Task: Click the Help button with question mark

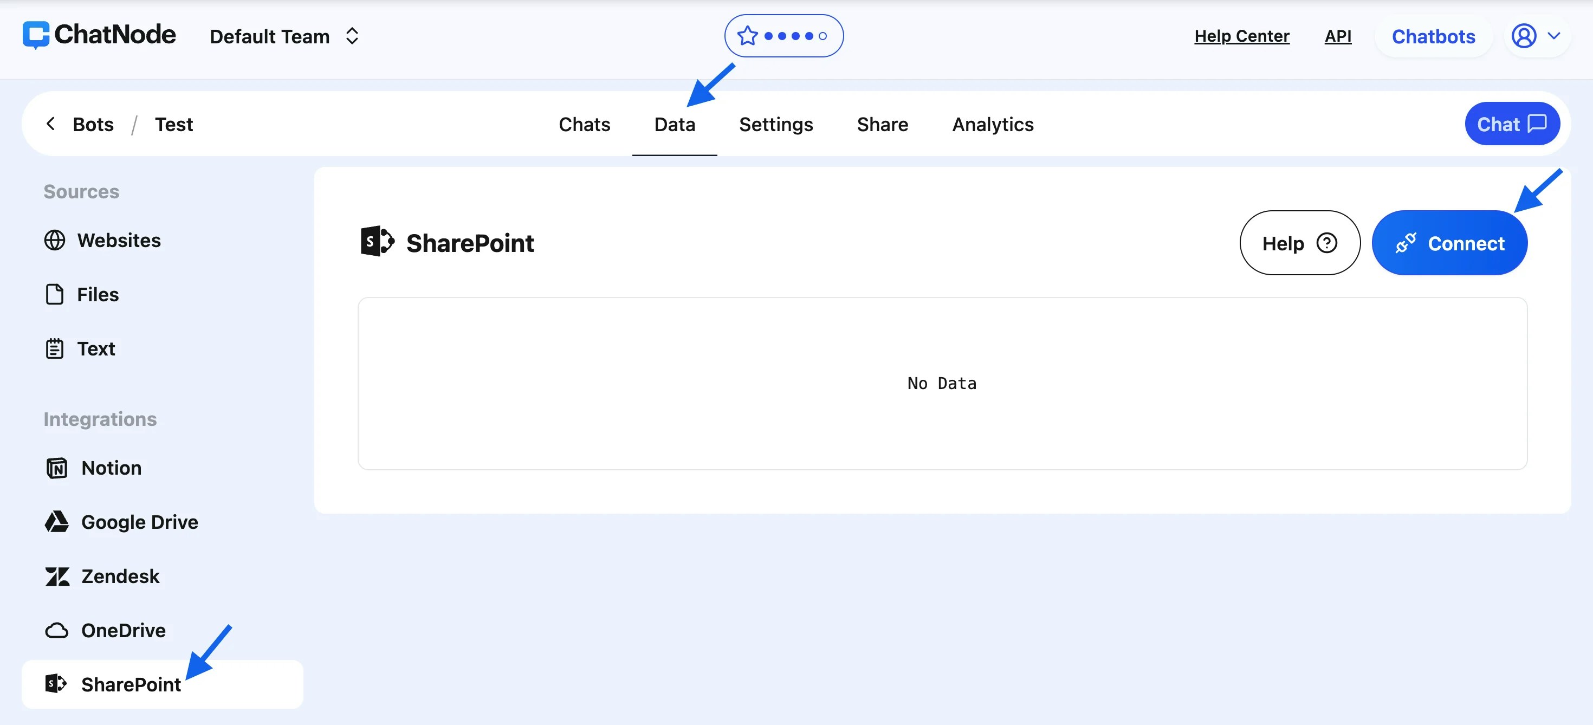Action: coord(1299,243)
